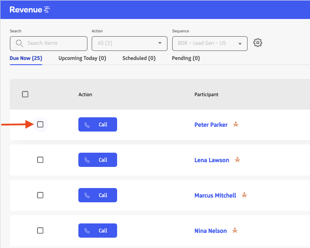Viewport: 310px width, 248px height.
Task: Switch to Scheduled (0) tab
Action: coord(139,58)
